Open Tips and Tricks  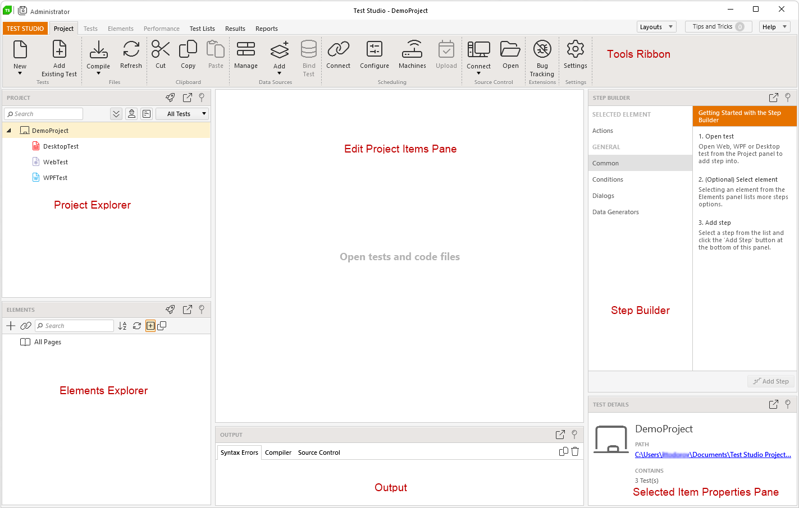pyautogui.click(x=718, y=27)
